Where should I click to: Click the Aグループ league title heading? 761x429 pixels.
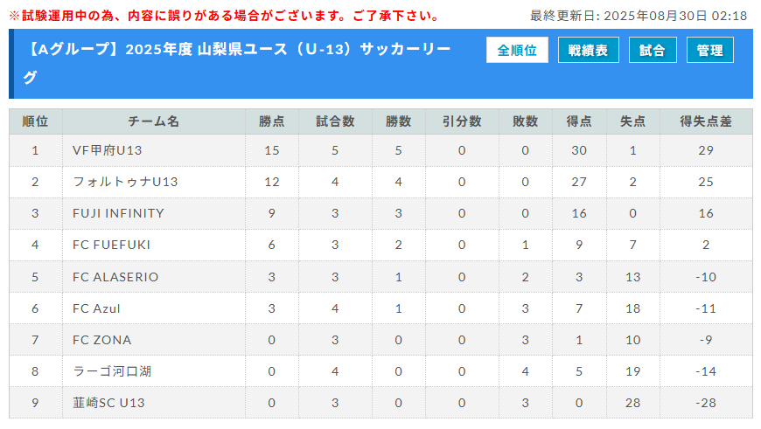pos(237,63)
